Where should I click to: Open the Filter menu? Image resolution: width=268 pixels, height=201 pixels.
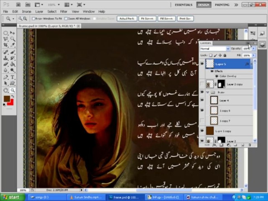pyautogui.click(x=64, y=11)
